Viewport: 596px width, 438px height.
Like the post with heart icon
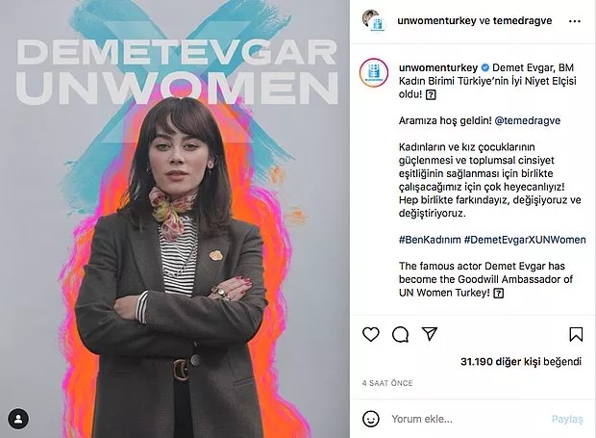371,334
